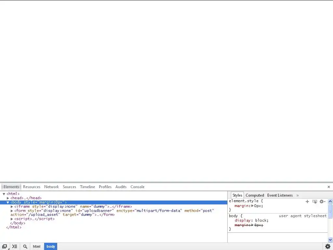Click the styles pane scrollbar thumb
Image resolution: width=333 pixels, height=250 pixels.
(x=330, y=211)
